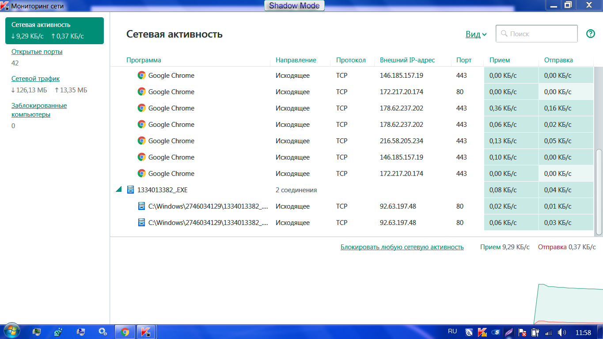The image size is (603, 339).
Task: Click the Shadow Mode button
Action: (295, 6)
